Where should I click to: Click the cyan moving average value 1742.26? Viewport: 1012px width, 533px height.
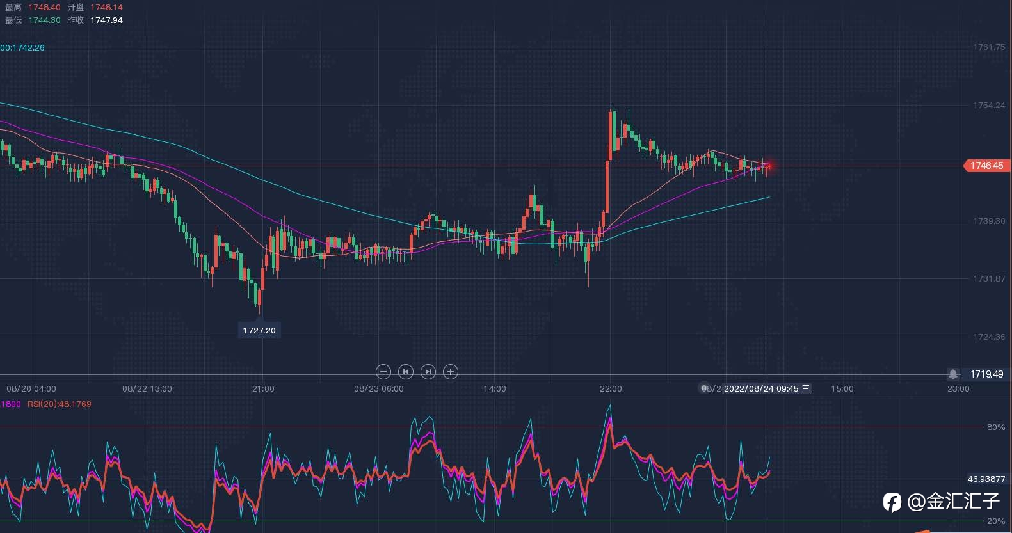click(22, 48)
